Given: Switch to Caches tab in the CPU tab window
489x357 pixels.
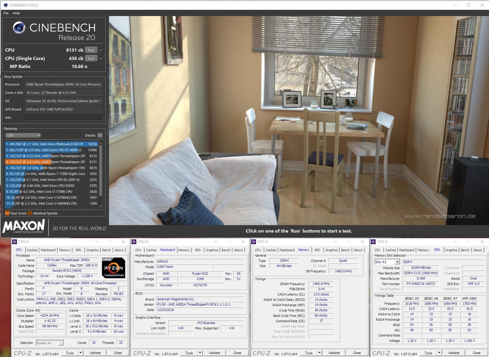Looking at the screenshot, I should tap(32, 250).
